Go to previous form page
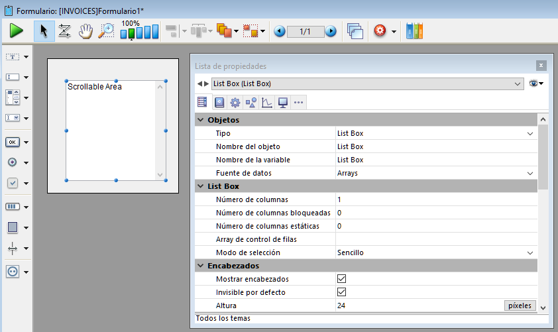 pyautogui.click(x=280, y=31)
